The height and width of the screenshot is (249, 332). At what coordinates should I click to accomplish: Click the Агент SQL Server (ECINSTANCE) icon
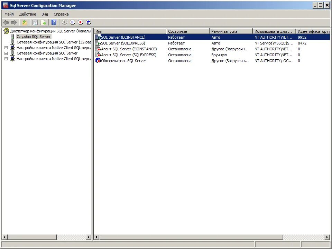tap(98, 49)
